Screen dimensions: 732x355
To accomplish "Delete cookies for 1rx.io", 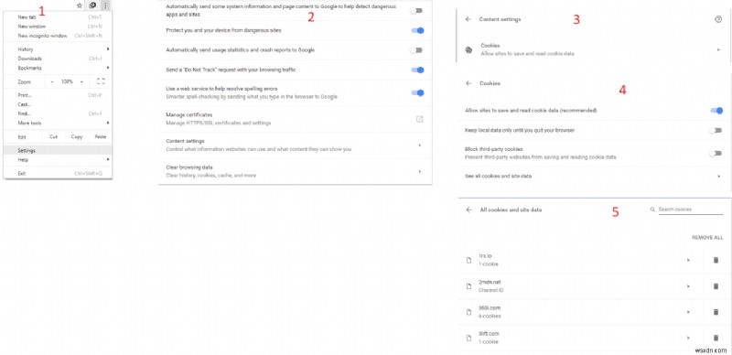I will (716, 260).
